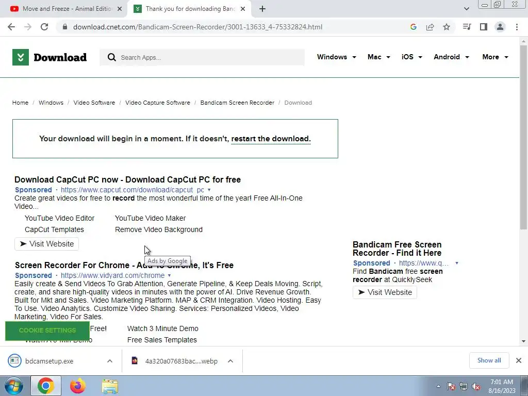Expand options for the webp download
The width and height of the screenshot is (528, 396).
pyautogui.click(x=230, y=361)
